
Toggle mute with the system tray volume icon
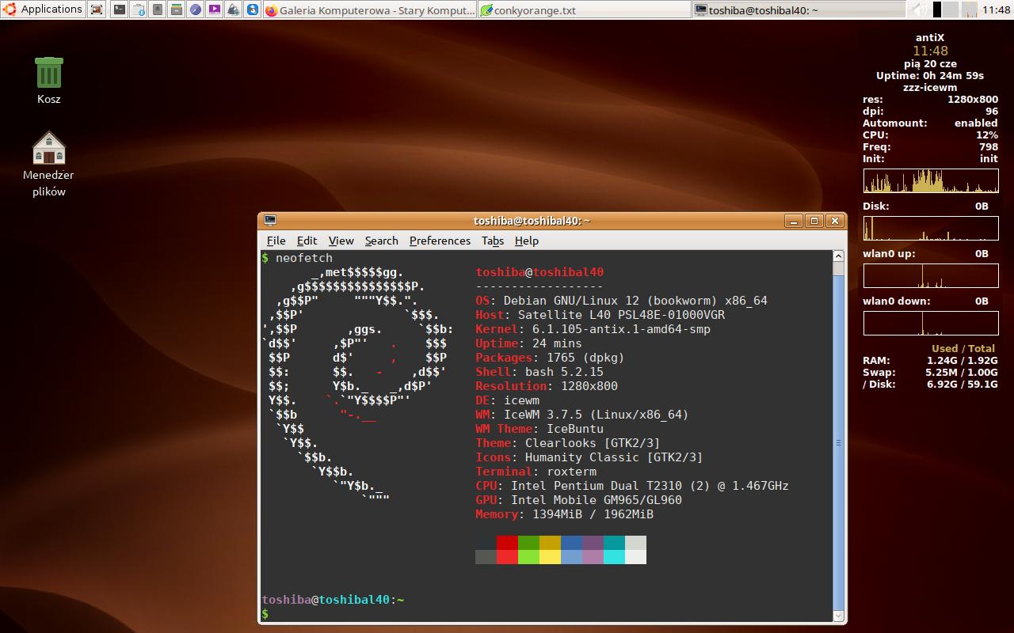919,8
